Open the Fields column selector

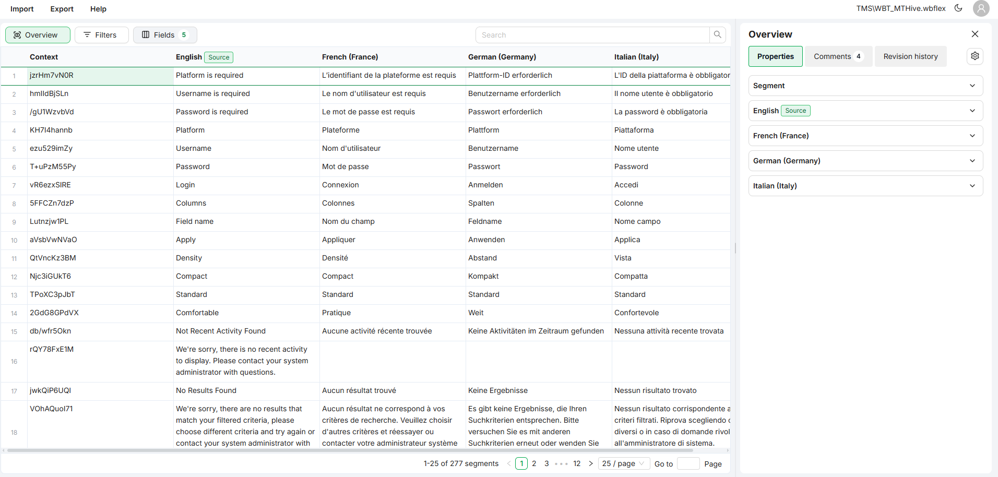coord(165,35)
